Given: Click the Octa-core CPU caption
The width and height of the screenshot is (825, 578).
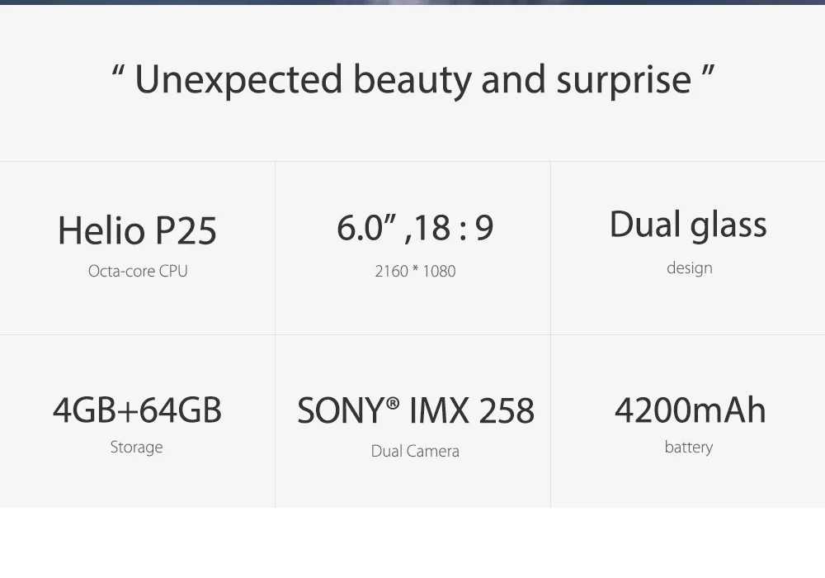Looking at the screenshot, I should 138,271.
